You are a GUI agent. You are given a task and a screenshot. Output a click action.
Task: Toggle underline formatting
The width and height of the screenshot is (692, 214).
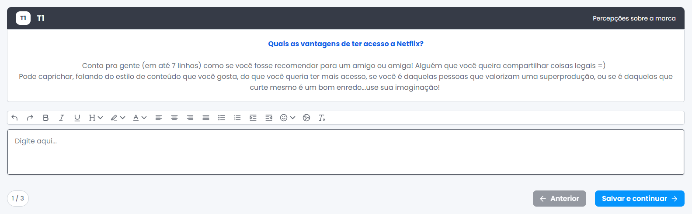(x=77, y=118)
